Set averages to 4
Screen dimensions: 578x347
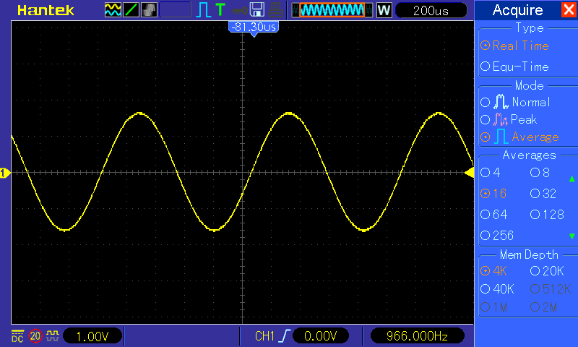(491, 173)
